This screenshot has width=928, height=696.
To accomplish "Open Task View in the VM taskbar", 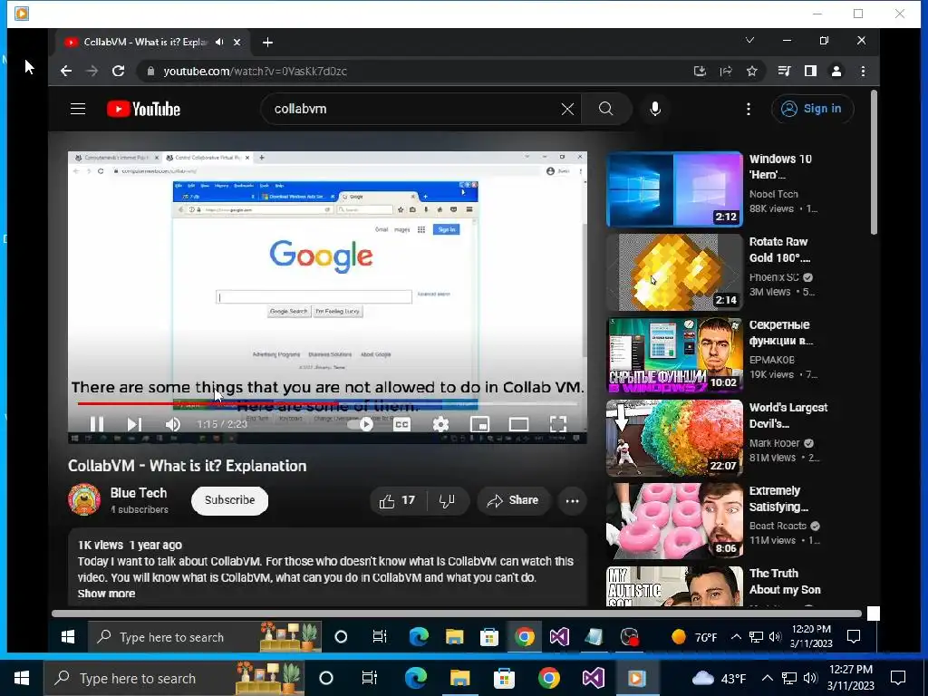I will [380, 637].
